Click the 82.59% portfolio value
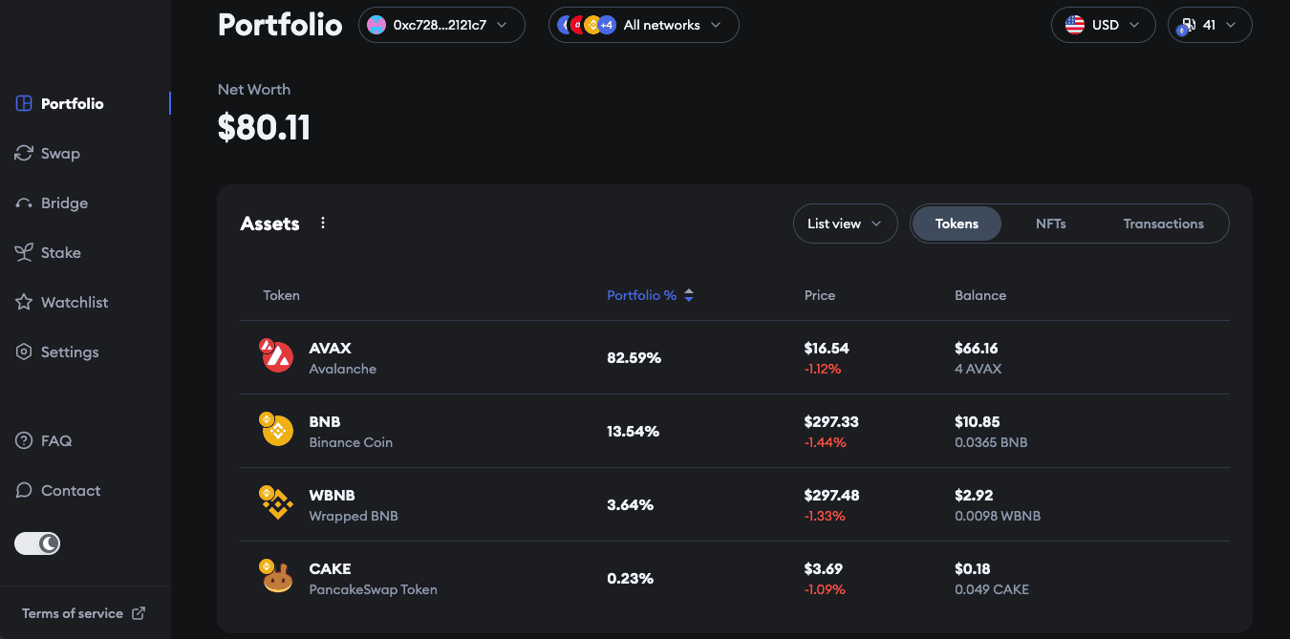 (x=634, y=357)
